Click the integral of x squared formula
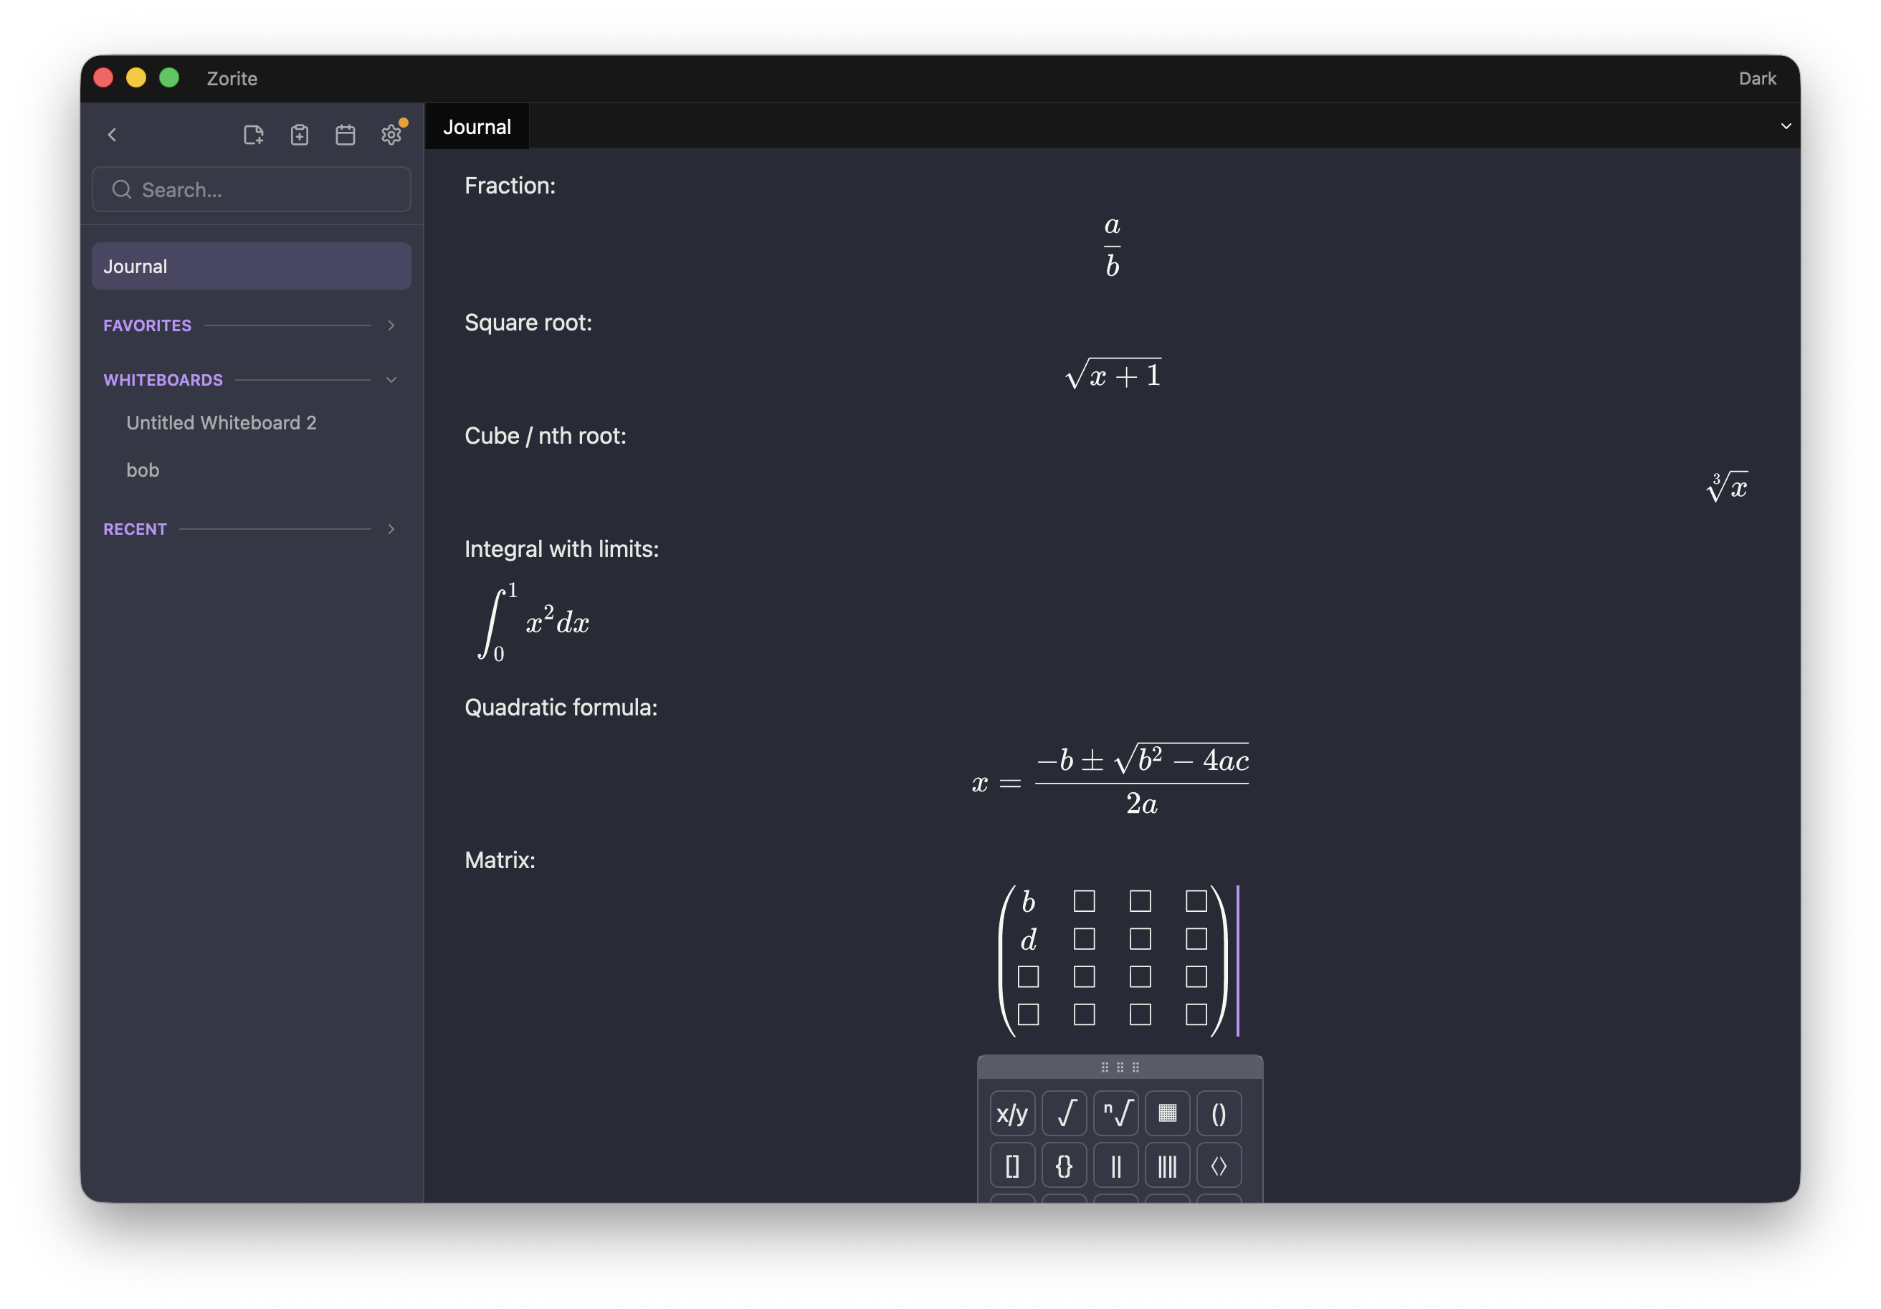Screen dimensions: 1881x1309 533,622
